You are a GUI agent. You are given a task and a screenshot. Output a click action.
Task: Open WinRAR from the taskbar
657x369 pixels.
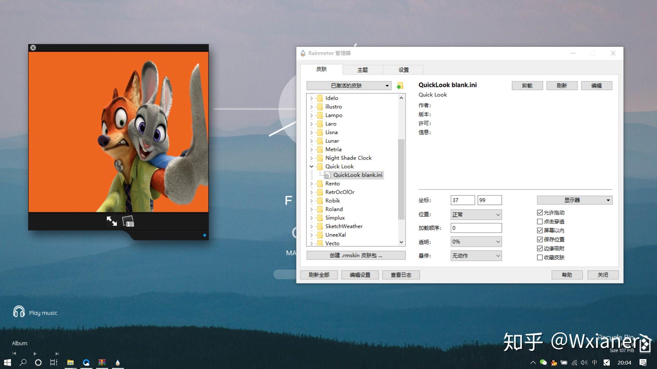pos(102,363)
